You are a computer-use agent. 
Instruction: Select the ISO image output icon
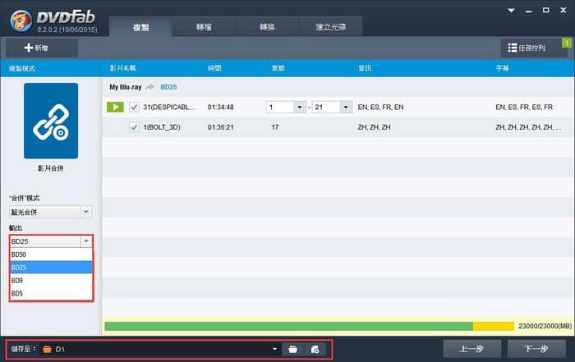coord(315,349)
